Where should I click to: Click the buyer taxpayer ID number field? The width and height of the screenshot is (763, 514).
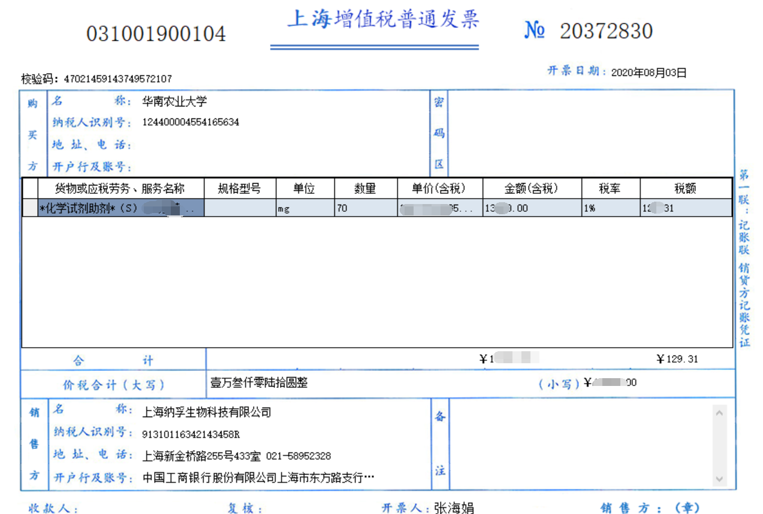191,122
